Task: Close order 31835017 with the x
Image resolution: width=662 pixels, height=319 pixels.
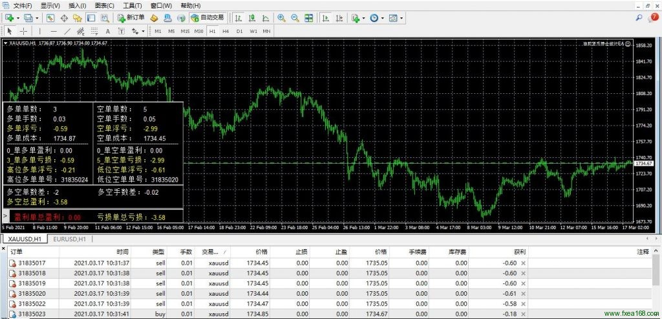Action: (x=524, y=263)
